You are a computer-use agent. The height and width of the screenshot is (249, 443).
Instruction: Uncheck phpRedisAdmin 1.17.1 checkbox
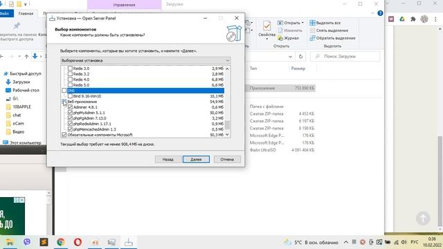(70, 124)
